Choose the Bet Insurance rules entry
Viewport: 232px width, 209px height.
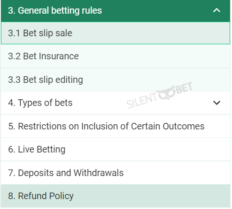click(116, 56)
